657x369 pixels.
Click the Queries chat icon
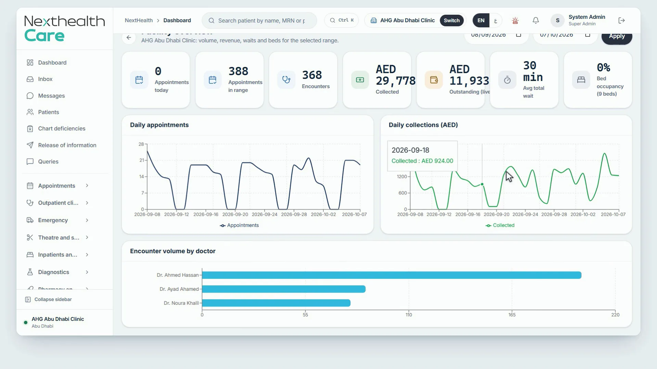pos(30,162)
